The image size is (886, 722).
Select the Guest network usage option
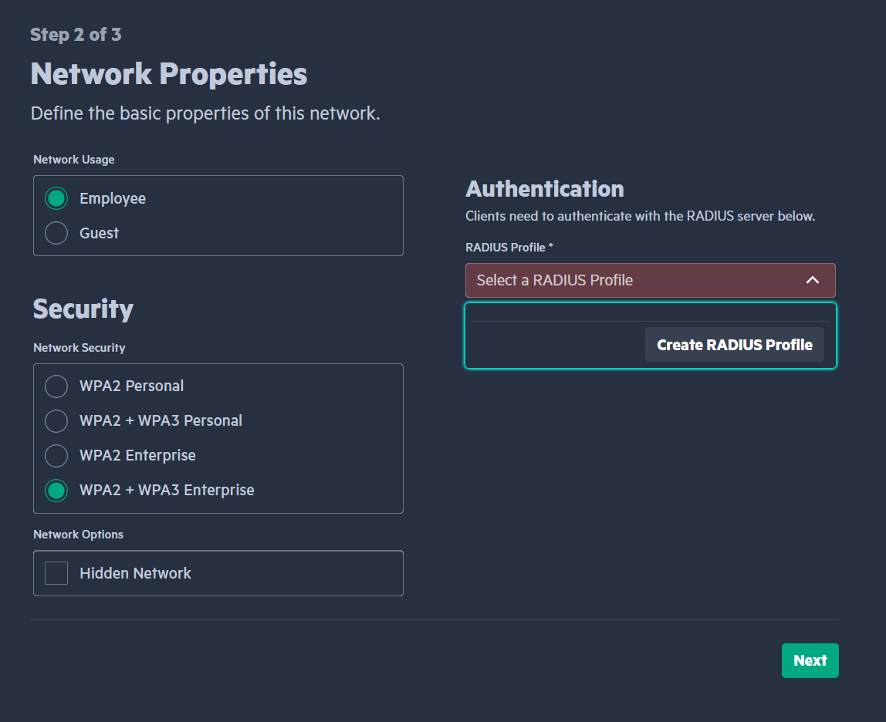56,233
